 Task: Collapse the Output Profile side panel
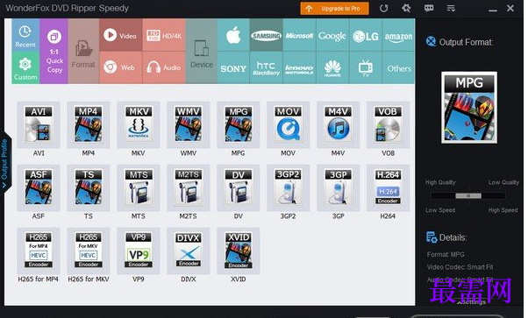[x=5, y=163]
